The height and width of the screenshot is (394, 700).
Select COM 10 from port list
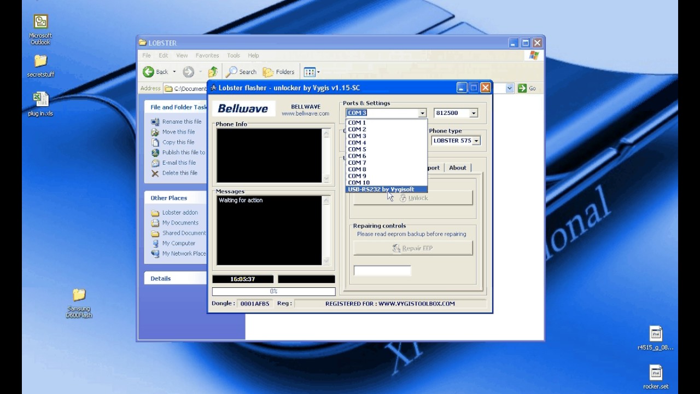click(387, 182)
